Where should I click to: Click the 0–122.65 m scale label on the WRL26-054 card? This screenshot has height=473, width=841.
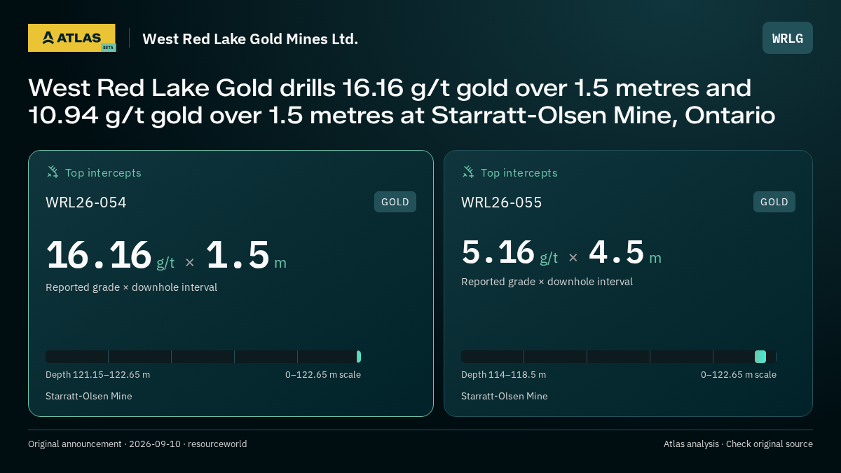pyautogui.click(x=323, y=375)
